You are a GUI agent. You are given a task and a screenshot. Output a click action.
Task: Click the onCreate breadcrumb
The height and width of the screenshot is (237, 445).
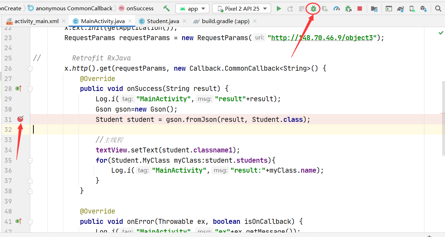11,9
